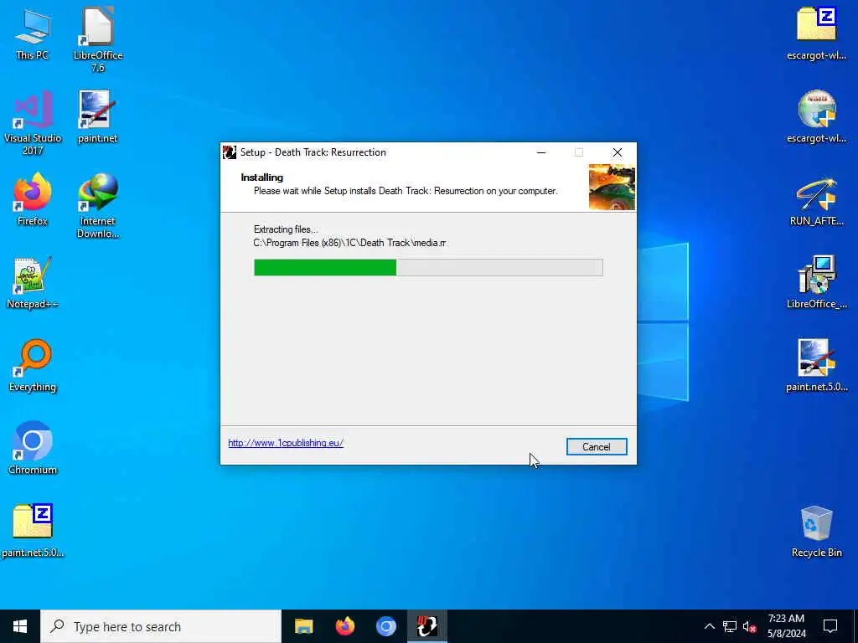Open the This PC desktop icon
858x643 pixels.
click(33, 33)
